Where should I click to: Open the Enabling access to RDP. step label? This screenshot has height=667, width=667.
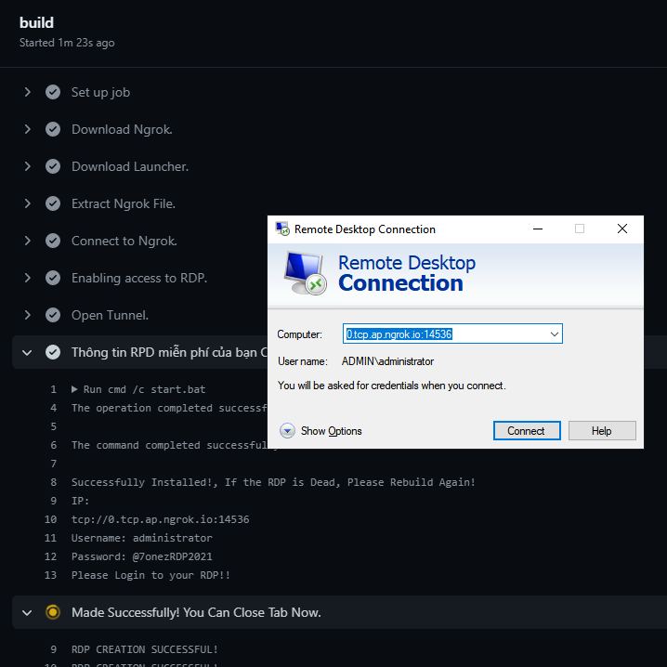(139, 278)
